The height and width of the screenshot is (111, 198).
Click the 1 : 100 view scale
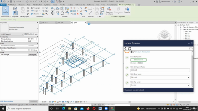click(44, 102)
